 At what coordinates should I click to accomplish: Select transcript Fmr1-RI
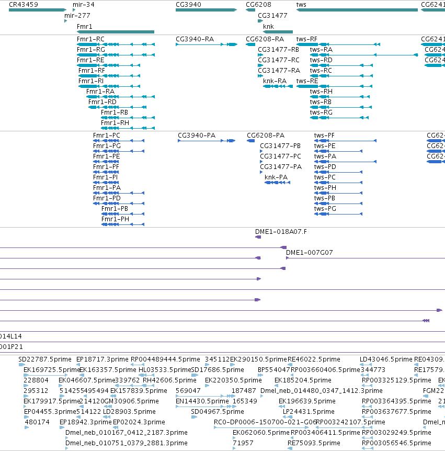[x=109, y=86]
